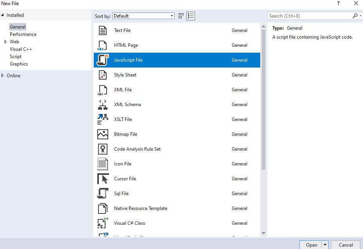The image size is (363, 249).
Task: Click the Text File template icon
Action: 102,30
